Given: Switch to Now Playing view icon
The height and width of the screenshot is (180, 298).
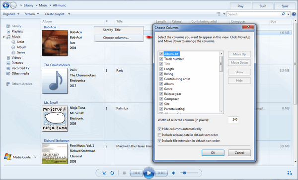Looking at the screenshot, I should pos(290,173).
